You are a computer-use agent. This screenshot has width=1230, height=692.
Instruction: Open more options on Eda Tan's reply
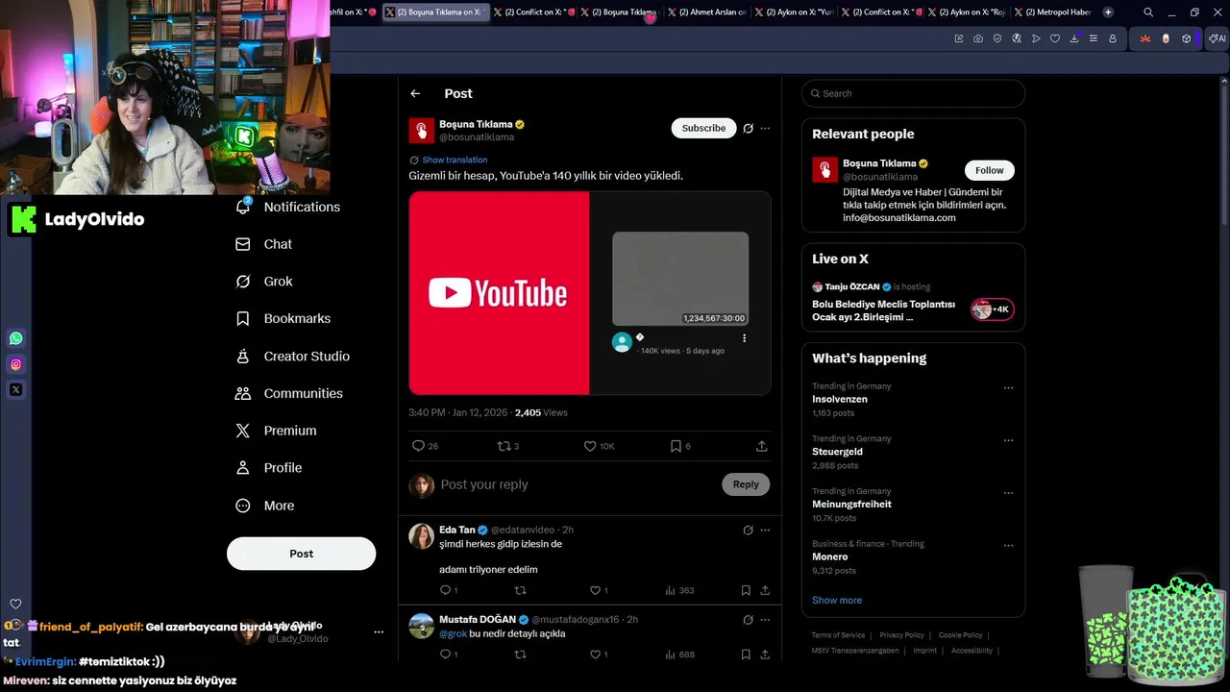[x=765, y=530]
